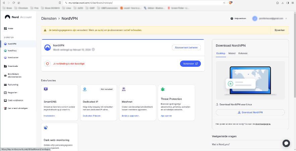This screenshot has height=151, width=296.
Task: Click Bekijk je apparaten under Meshnet
Action: tap(131, 116)
